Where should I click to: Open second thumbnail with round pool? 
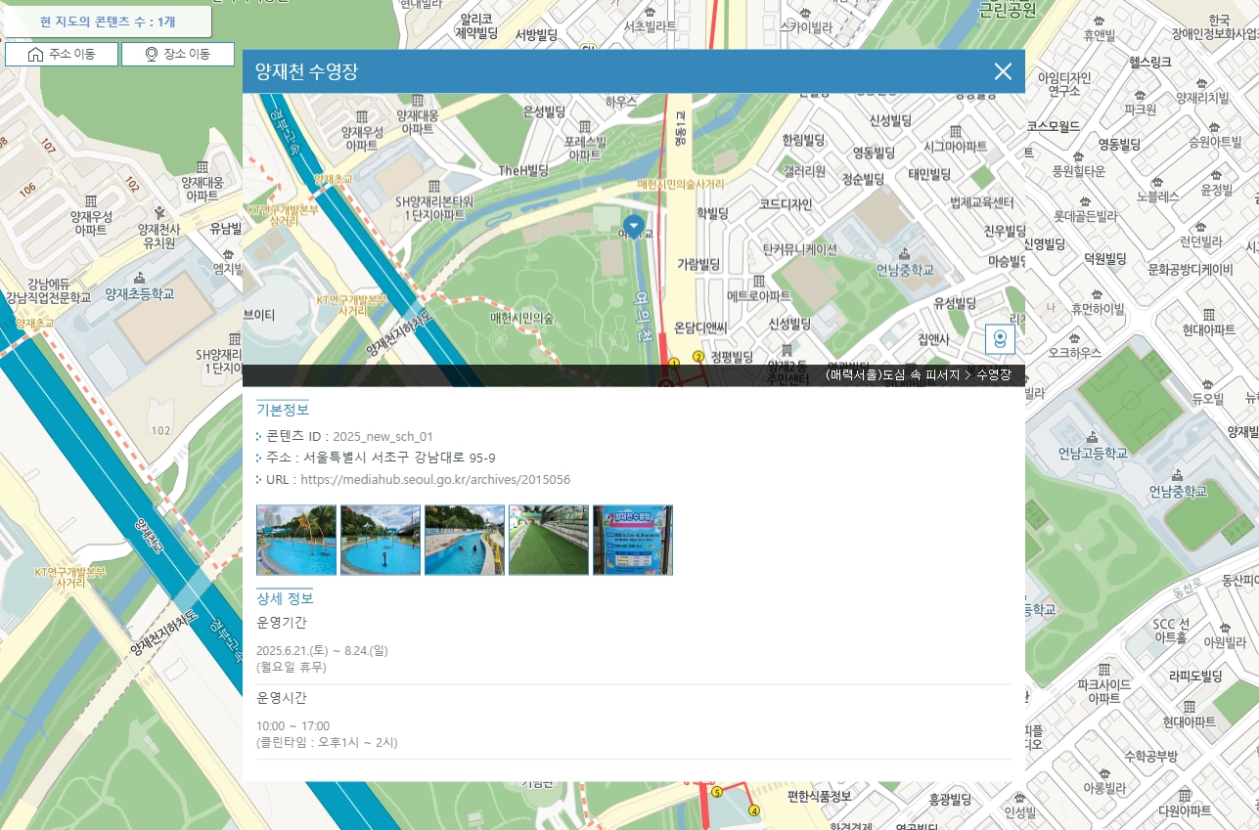(381, 540)
